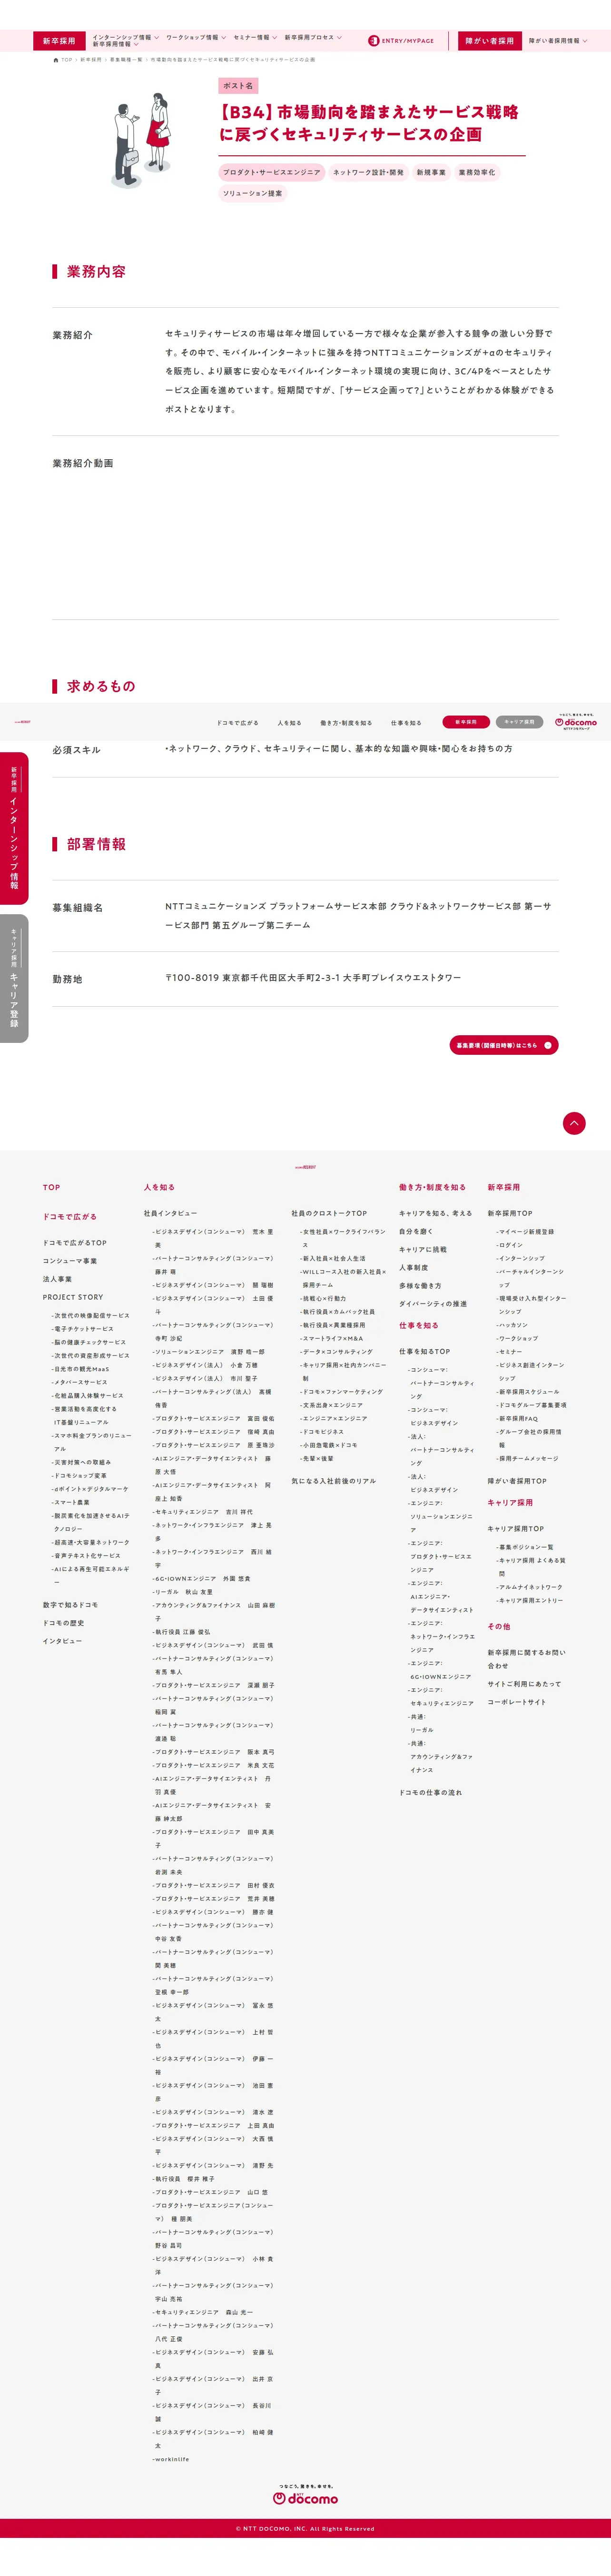This screenshot has width=611, height=2576.
Task: Click the home icon in the breadcrumb
Action: [x=56, y=60]
